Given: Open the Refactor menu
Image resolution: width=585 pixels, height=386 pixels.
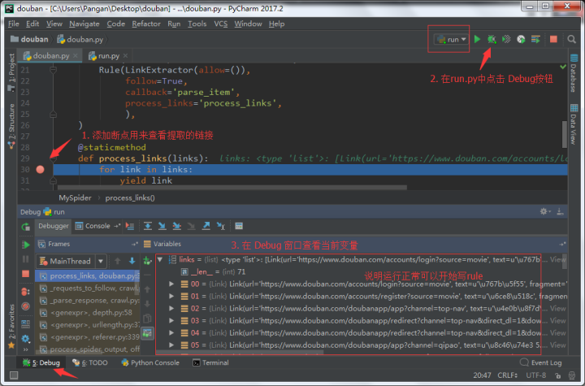Looking at the screenshot, I should pyautogui.click(x=146, y=24).
